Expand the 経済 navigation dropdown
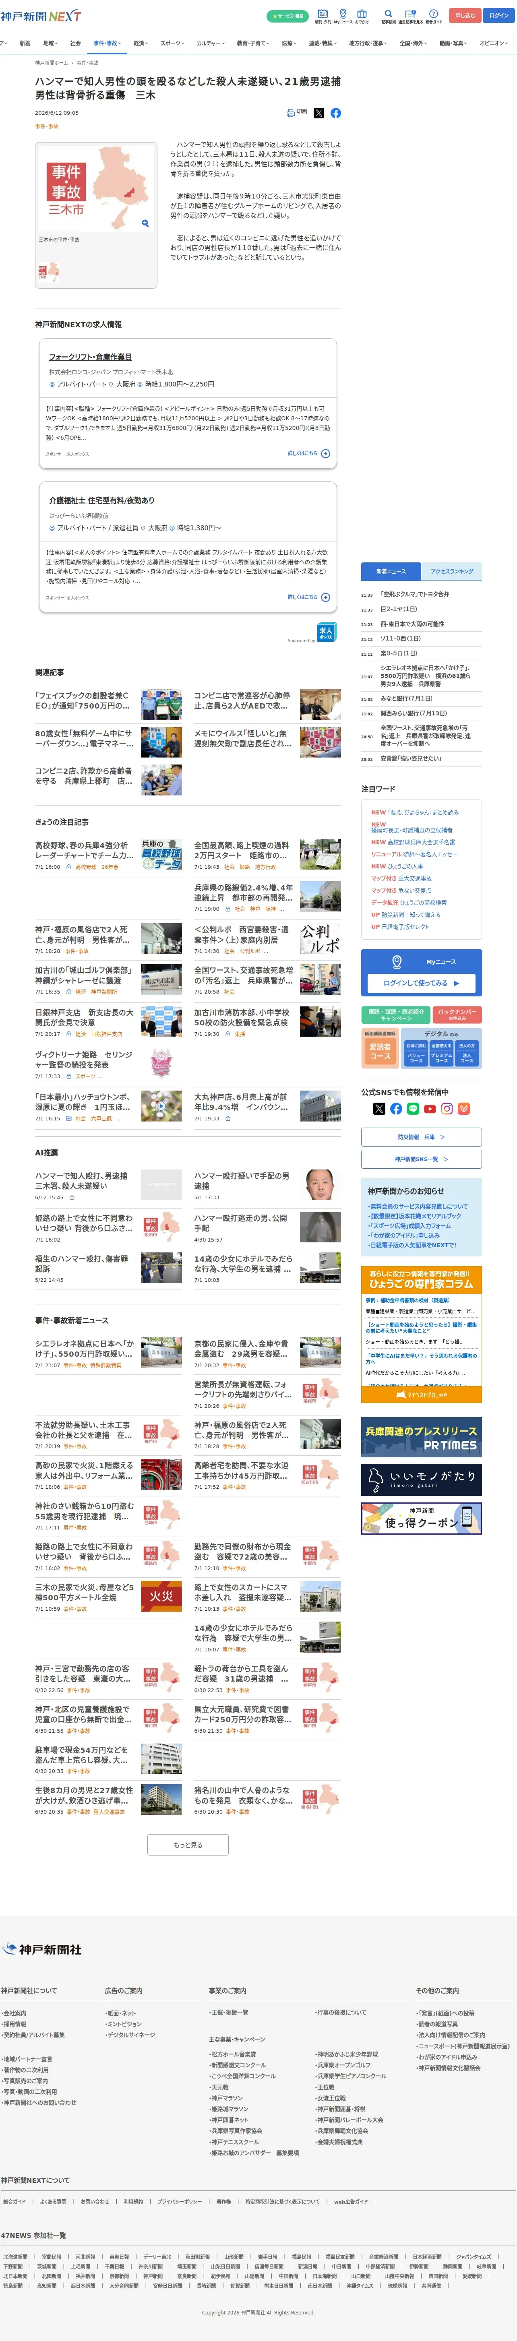 coord(141,43)
